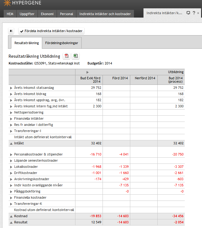This screenshot has width=202, height=228.
Task: Expand the Påläggsbokföring row
Action: pos(11,192)
